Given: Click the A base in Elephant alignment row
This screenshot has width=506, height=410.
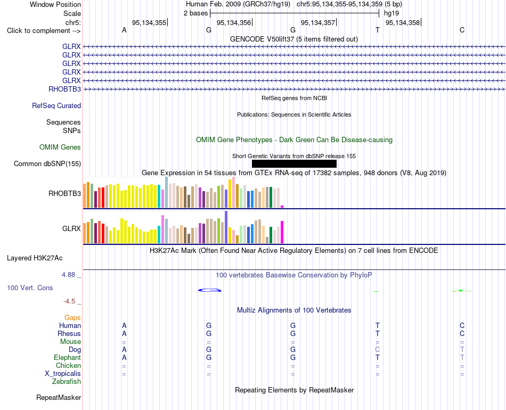Looking at the screenshot, I should [124, 358].
